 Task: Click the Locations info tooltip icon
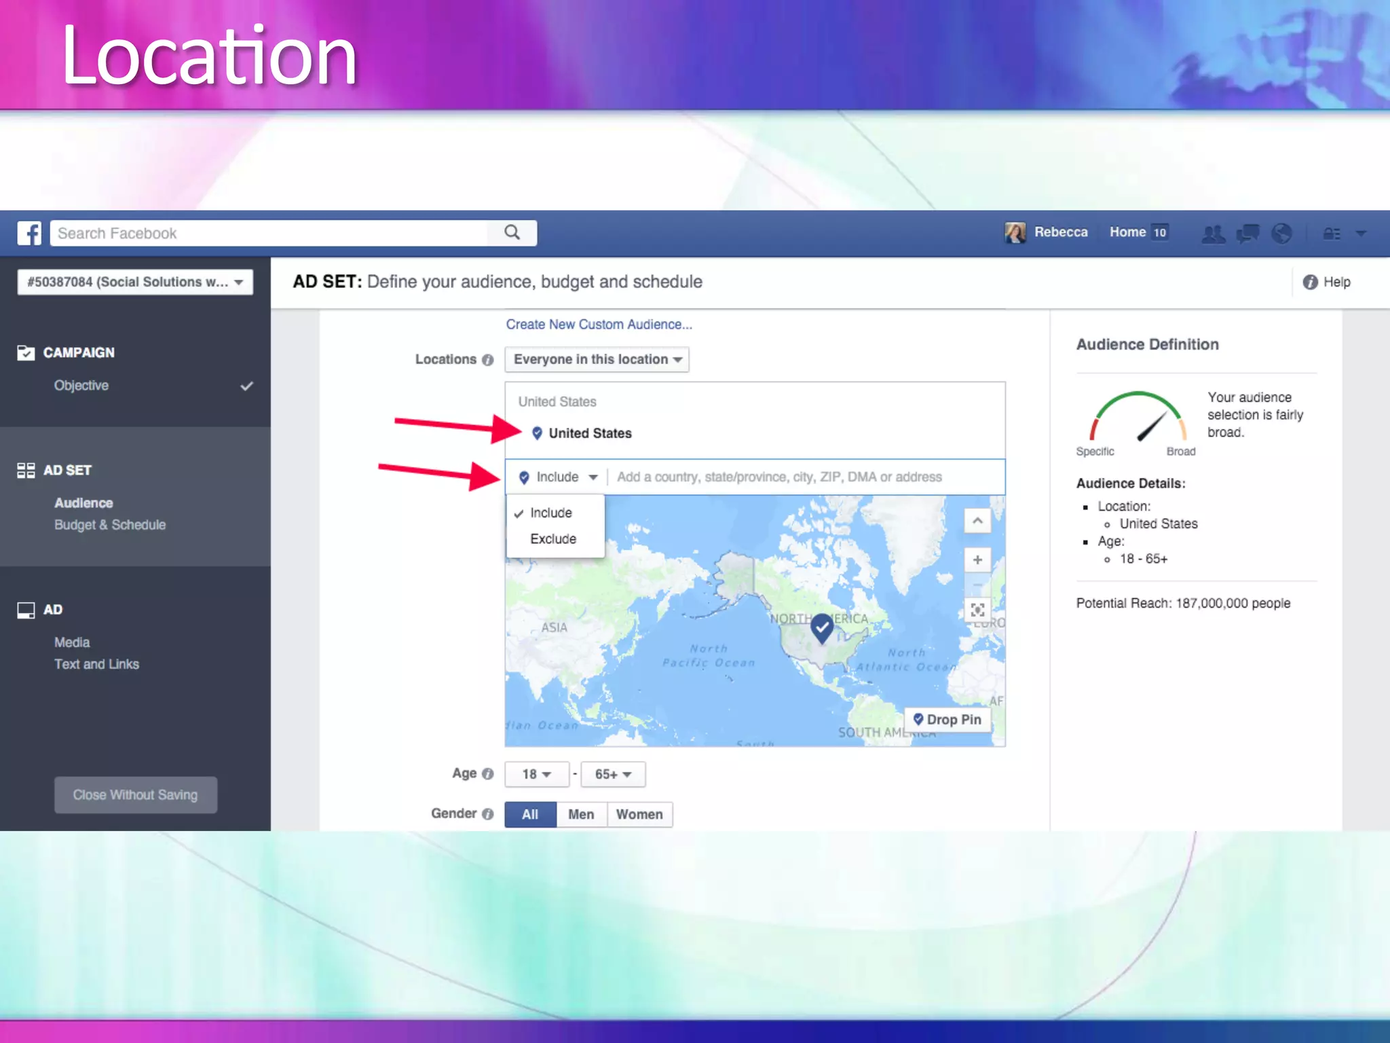(487, 360)
